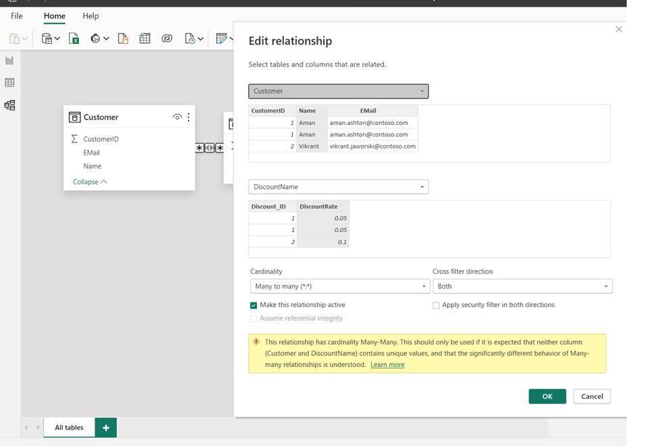Click the sigma icon beside CustomerID
Screen dimensions: 649x446
(74, 139)
